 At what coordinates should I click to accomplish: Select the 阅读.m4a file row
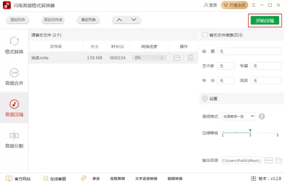pos(113,58)
